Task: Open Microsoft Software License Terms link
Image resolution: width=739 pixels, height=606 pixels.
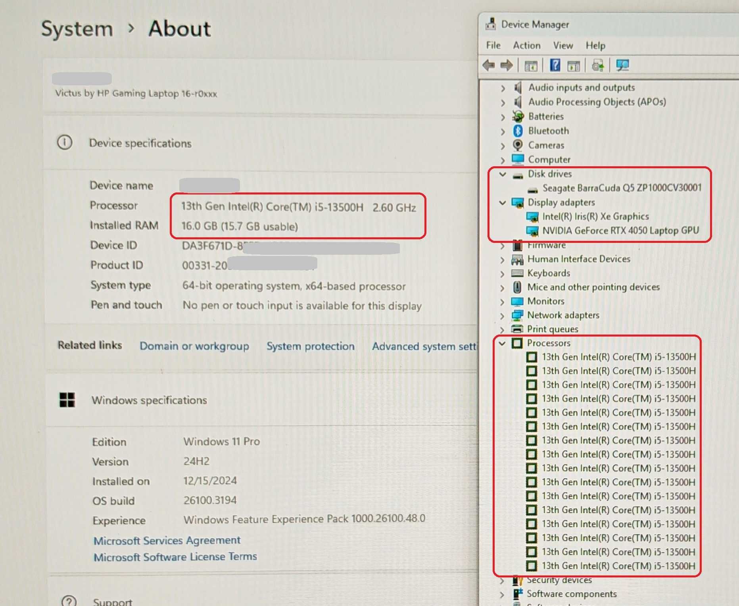Action: [175, 557]
